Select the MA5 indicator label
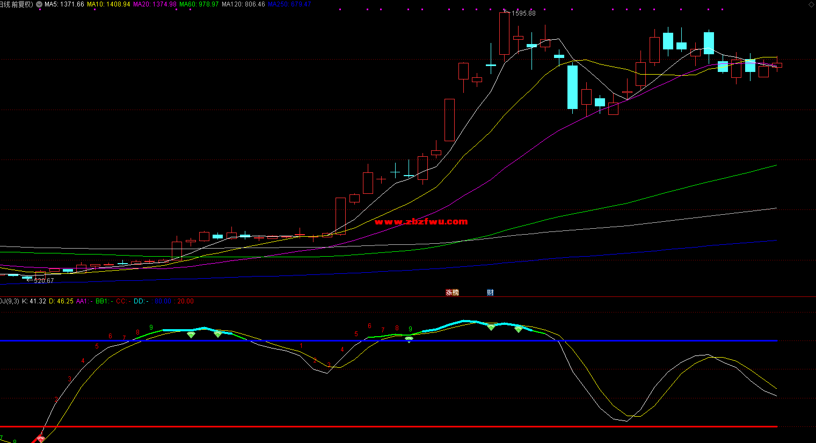Image resolution: width=816 pixels, height=443 pixels. (x=64, y=4)
